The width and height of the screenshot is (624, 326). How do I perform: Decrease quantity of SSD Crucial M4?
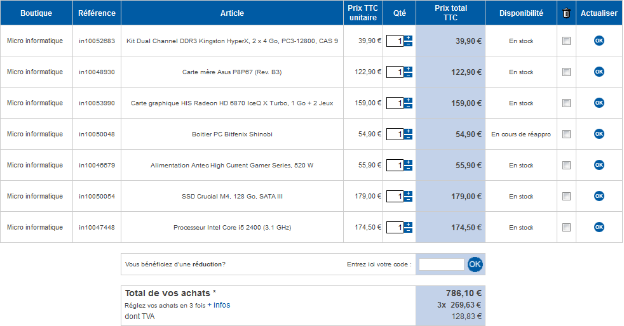409,200
